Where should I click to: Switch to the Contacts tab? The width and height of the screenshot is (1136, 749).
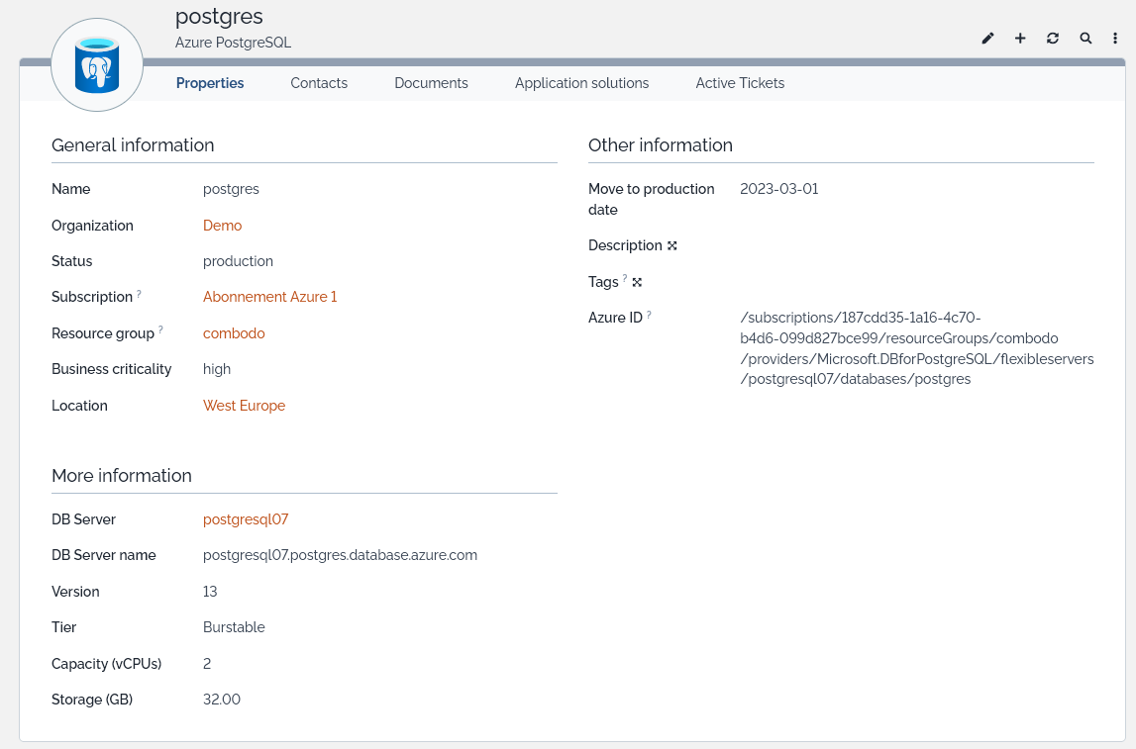pyautogui.click(x=319, y=83)
